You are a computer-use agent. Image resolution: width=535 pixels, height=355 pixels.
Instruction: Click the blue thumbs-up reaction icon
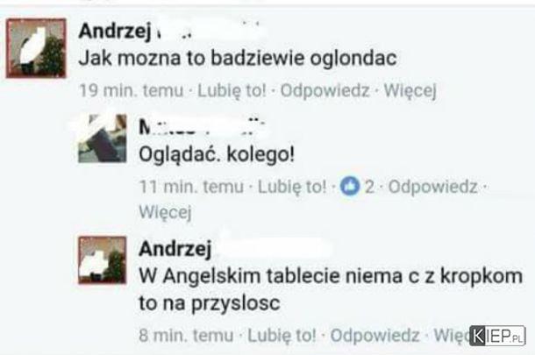click(350, 186)
